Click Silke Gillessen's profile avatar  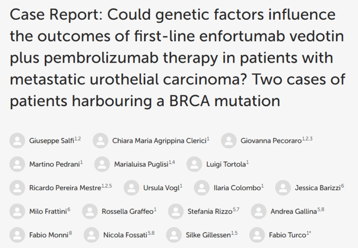click(174, 234)
